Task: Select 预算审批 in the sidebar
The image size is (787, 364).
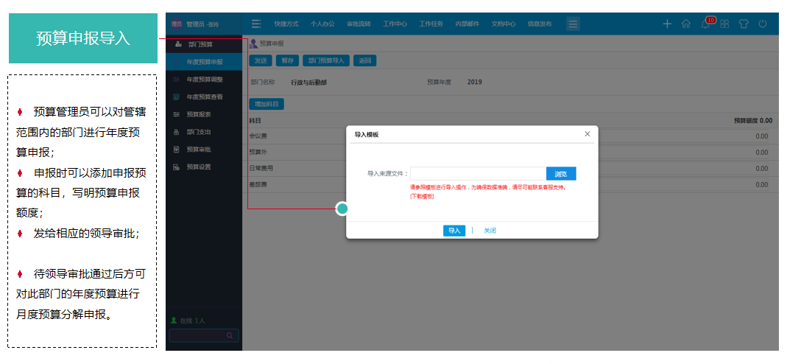Action: tap(198, 150)
